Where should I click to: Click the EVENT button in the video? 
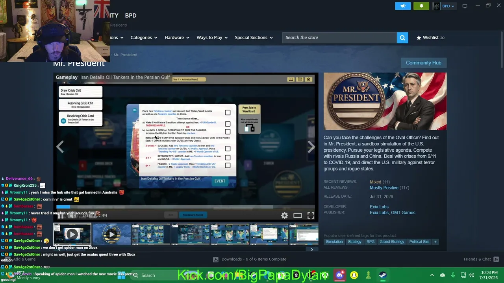pyautogui.click(x=220, y=181)
